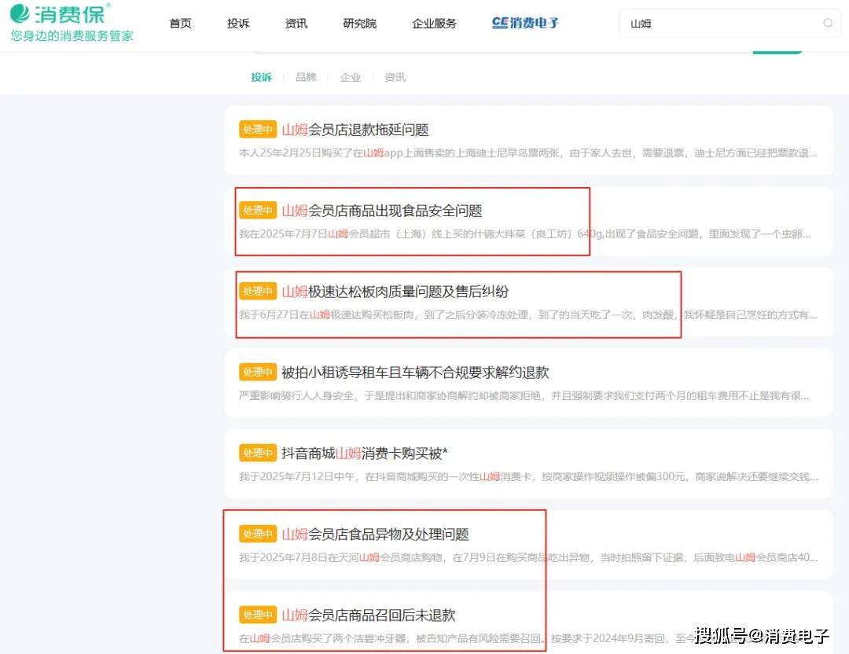This screenshot has height=654, width=849.
Task: Switch to the 品牌 results tab
Action: (x=306, y=77)
